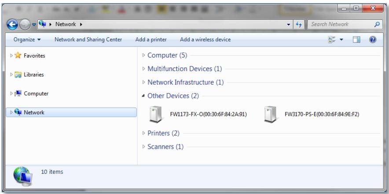
Task: Click the search magnifier icon
Action: 377,24
